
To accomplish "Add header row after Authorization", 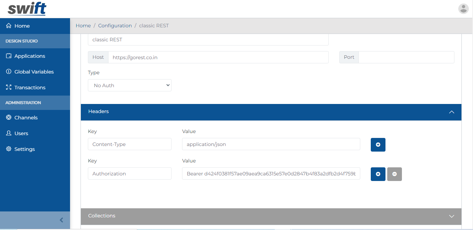I will coord(378,174).
